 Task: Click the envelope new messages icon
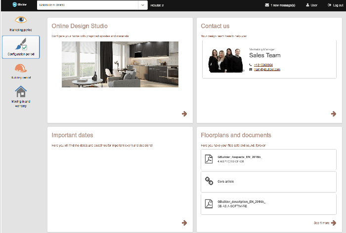click(267, 5)
